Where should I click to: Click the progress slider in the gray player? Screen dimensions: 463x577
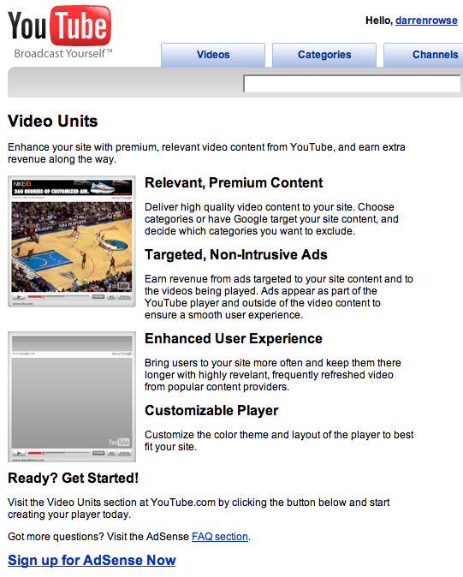click(58, 453)
